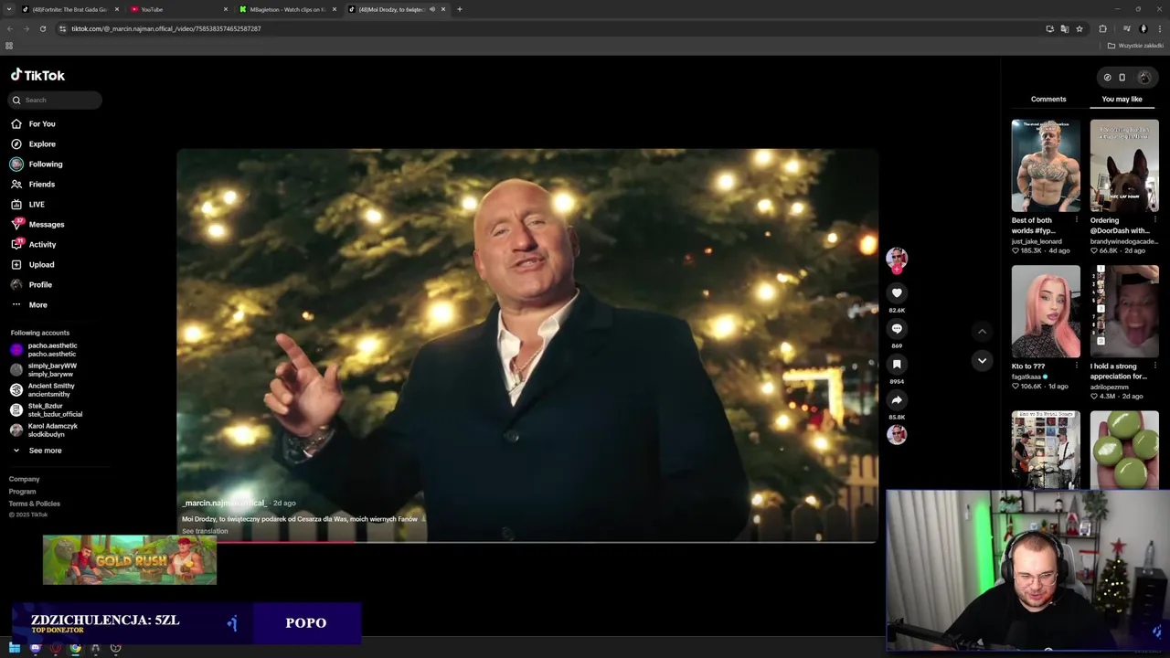The height and width of the screenshot is (658, 1170).
Task: Open simply_baryWW followed account
Action: click(44, 369)
